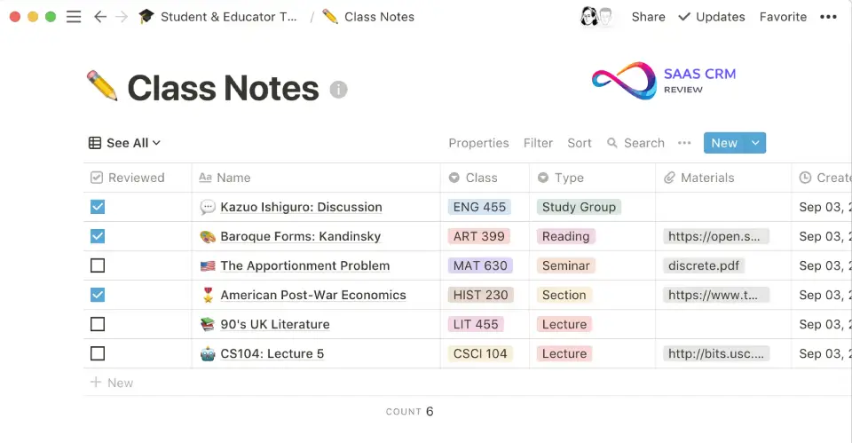
Task: Uncheck Reviewed for Kazuo Ishiguro: Discussion
Action: (x=98, y=207)
